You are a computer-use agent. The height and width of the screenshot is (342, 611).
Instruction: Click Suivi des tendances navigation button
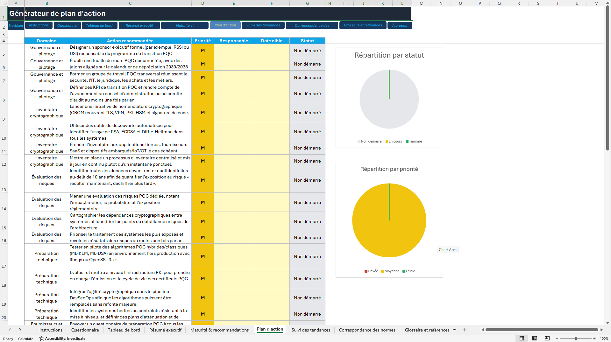263,25
